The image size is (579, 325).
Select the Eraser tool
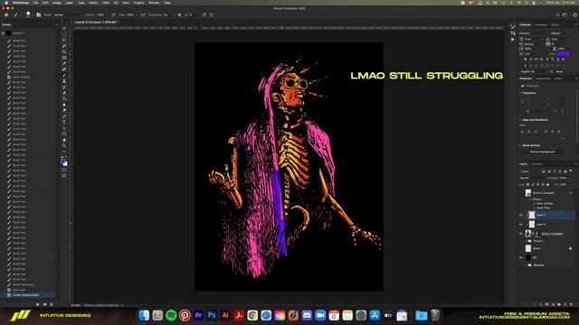[x=64, y=93]
